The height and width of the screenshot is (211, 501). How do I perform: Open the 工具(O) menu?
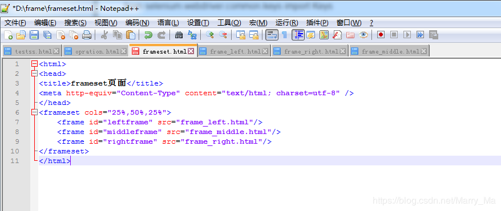(x=229, y=23)
